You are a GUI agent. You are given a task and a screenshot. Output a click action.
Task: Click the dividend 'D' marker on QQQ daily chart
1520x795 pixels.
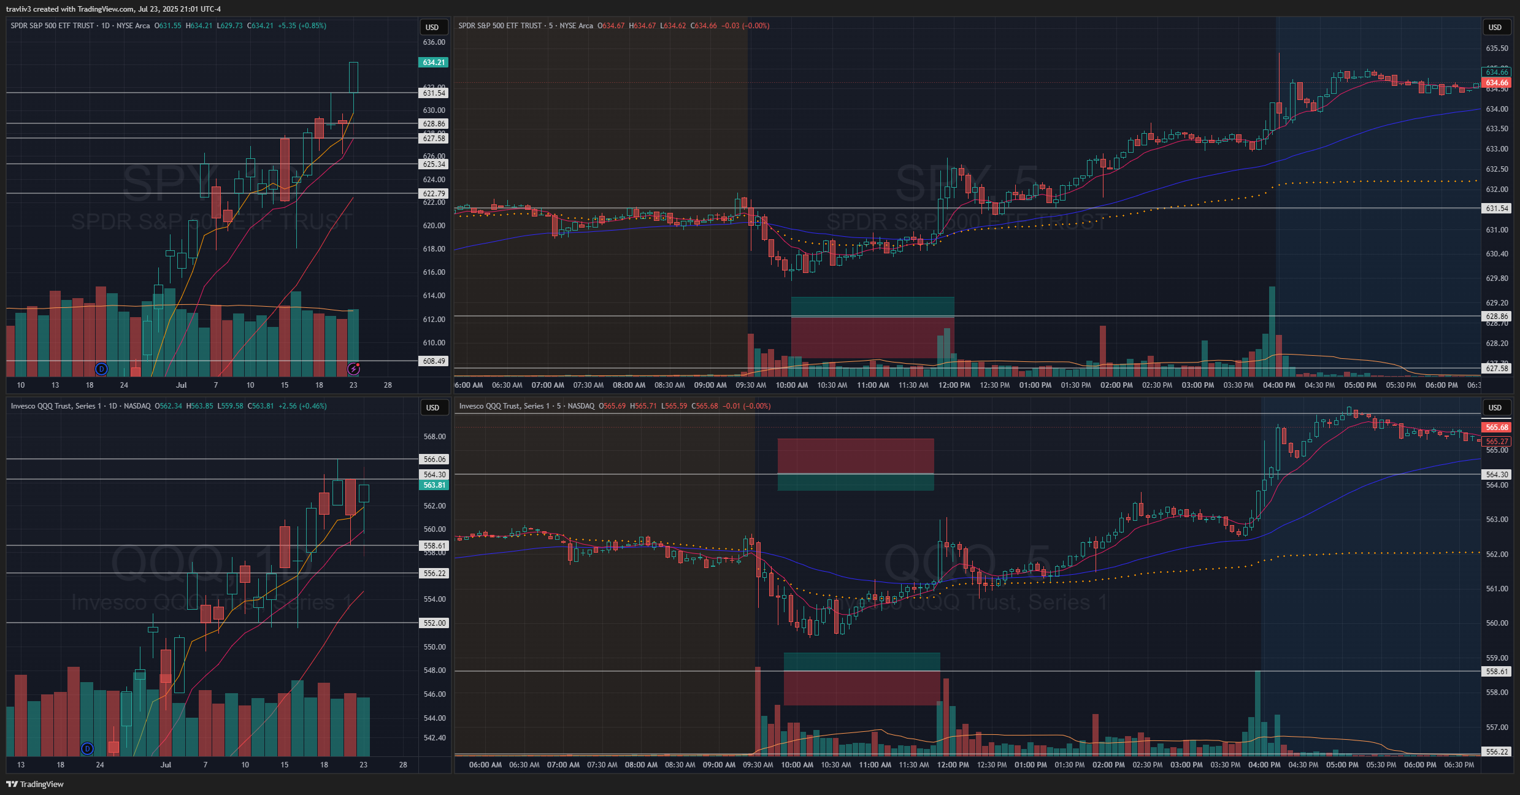tap(87, 748)
